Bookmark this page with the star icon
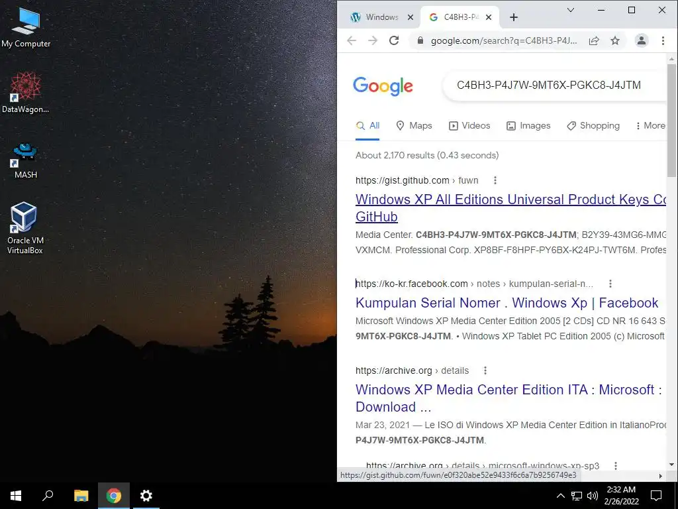678x509 pixels. 615,40
